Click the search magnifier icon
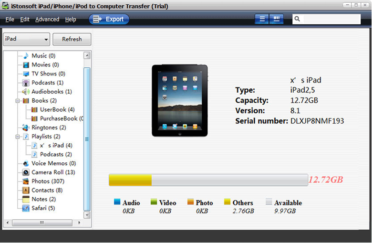 (x=297, y=19)
